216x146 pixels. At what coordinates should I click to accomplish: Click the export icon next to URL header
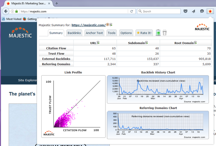[x=98, y=43]
